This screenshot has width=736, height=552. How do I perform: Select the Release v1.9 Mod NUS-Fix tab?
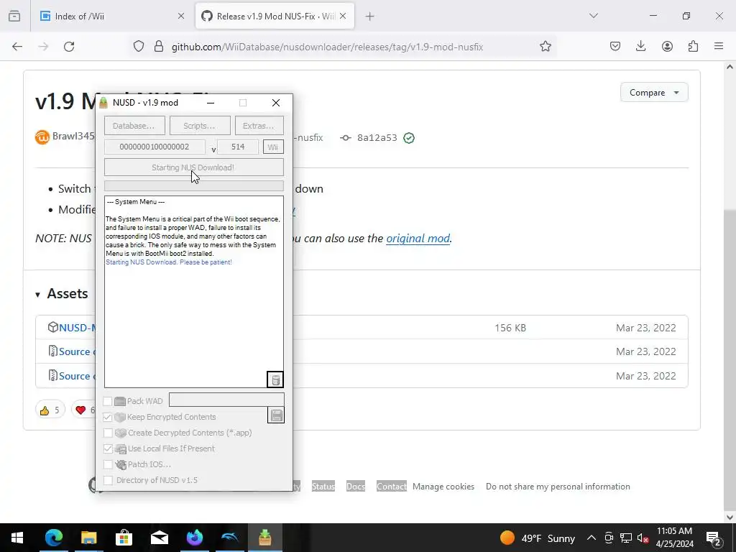click(x=275, y=16)
